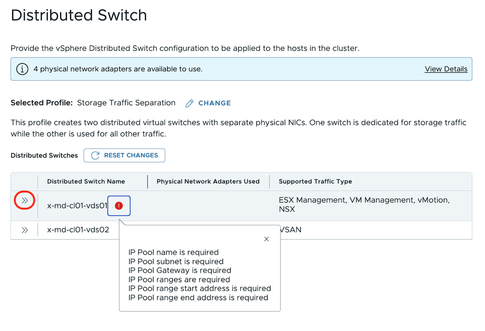The height and width of the screenshot is (331, 485).
Task: Expand the x-md-cl01-vds01 switch row
Action: 25,201
